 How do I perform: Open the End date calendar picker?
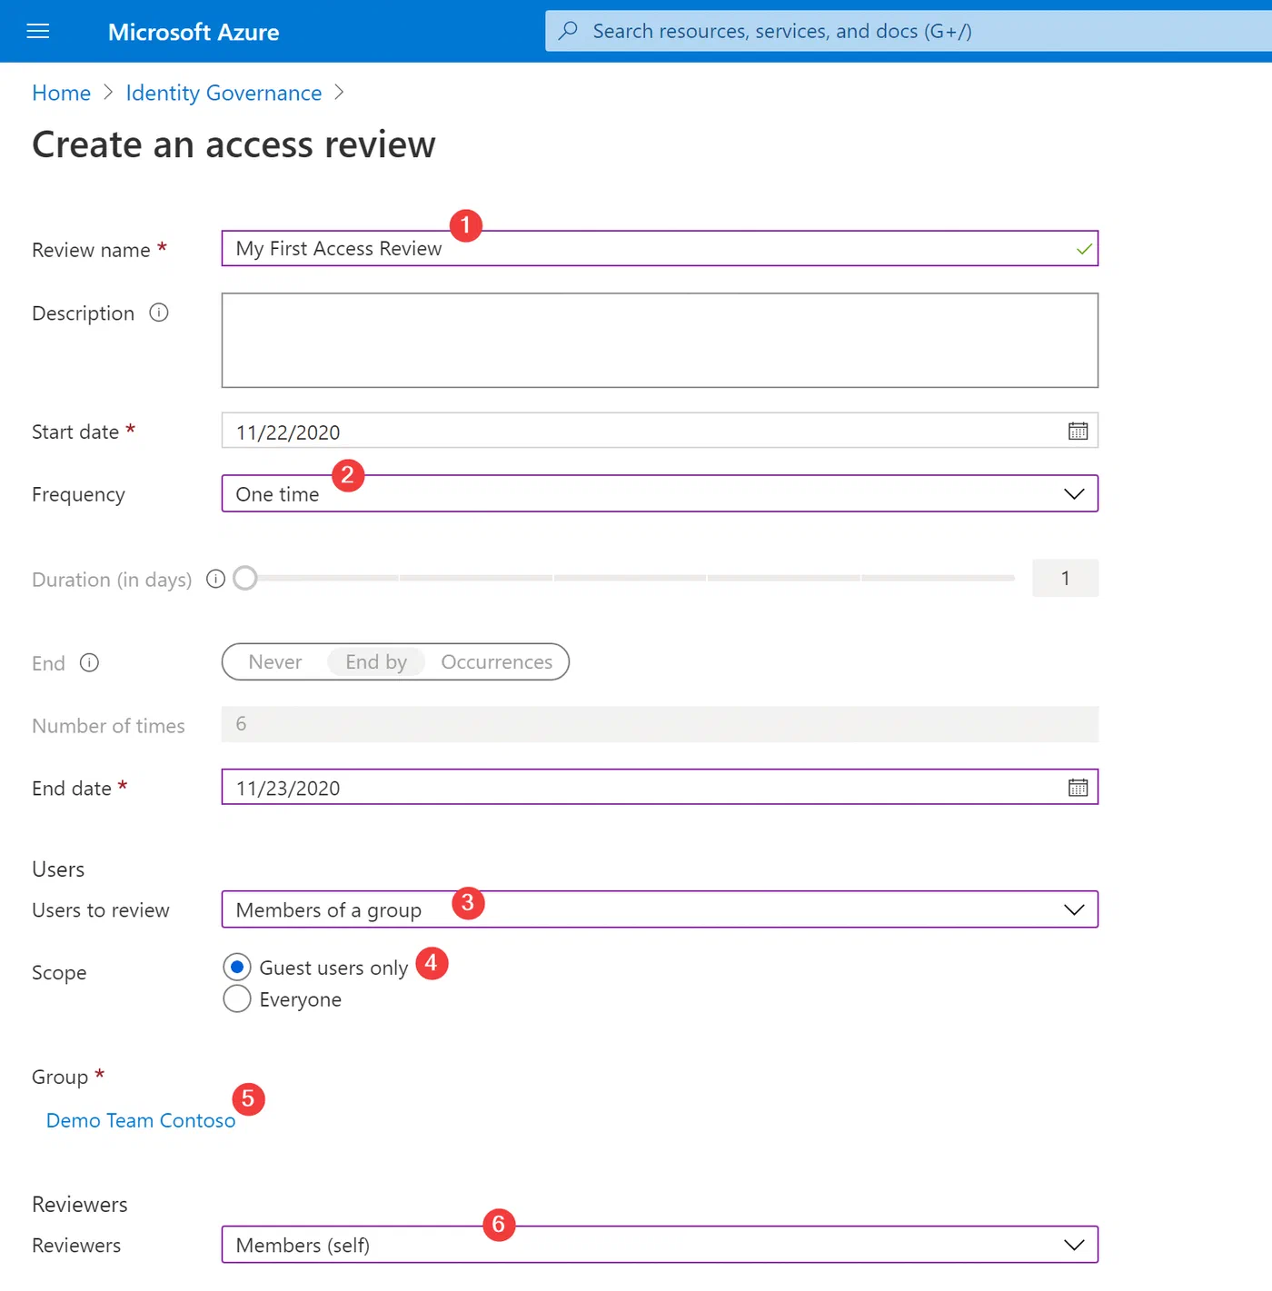click(1078, 787)
